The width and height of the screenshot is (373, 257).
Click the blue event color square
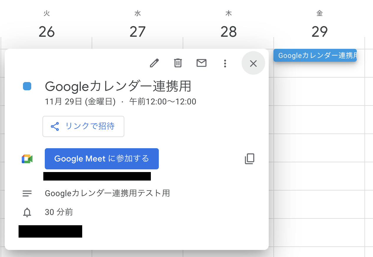[27, 86]
